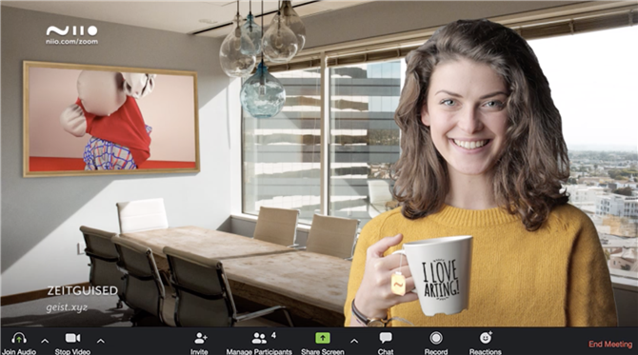Click the Niio logo in the top corner

click(x=71, y=30)
